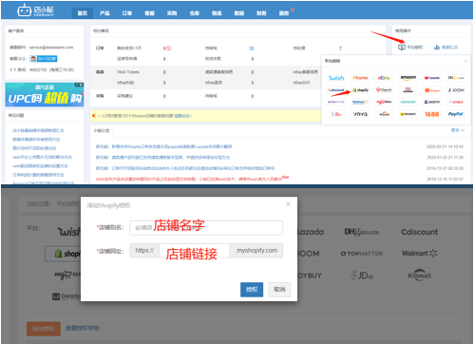Choose PayPal in the platform popup

coord(456,114)
